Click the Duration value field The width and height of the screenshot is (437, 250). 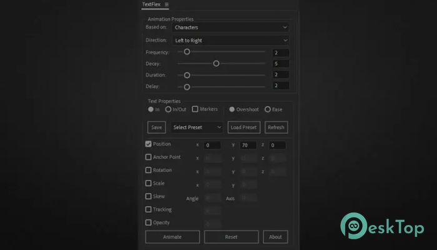280,75
